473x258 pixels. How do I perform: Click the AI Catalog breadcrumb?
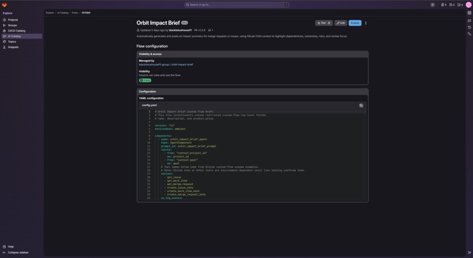(x=63, y=13)
